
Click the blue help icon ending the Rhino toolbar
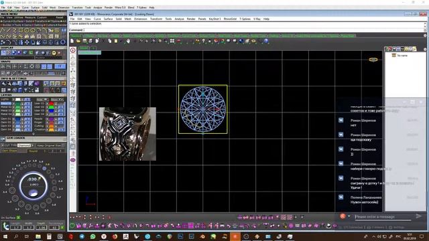[x=266, y=41]
